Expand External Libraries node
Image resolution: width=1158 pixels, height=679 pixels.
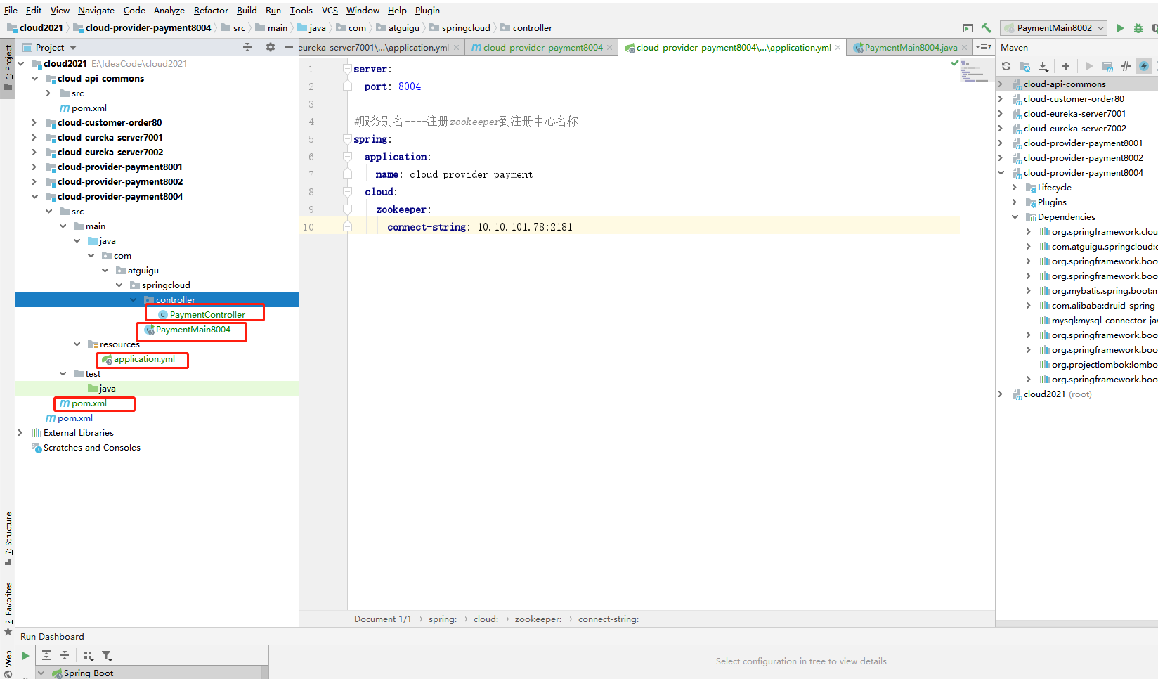pos(20,432)
